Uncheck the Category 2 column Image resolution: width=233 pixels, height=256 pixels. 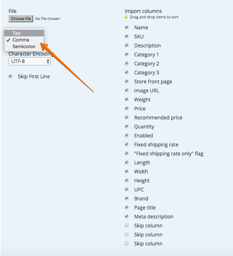[127, 63]
